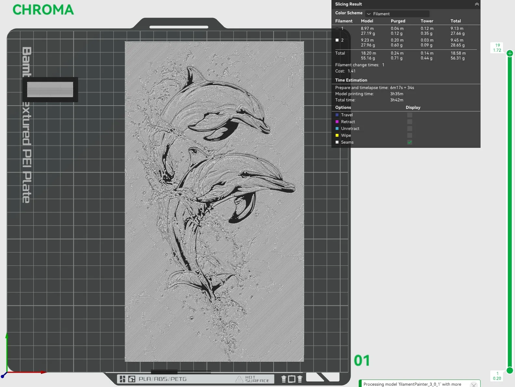Enable the Unretract display checkbox

[410, 129]
